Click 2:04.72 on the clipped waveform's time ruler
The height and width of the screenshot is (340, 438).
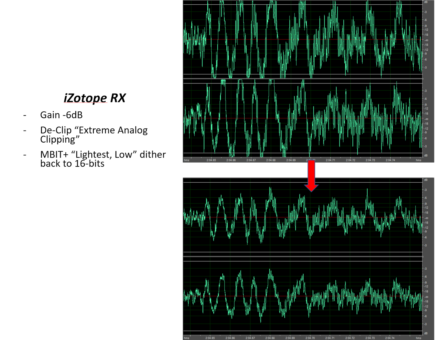[350, 160]
